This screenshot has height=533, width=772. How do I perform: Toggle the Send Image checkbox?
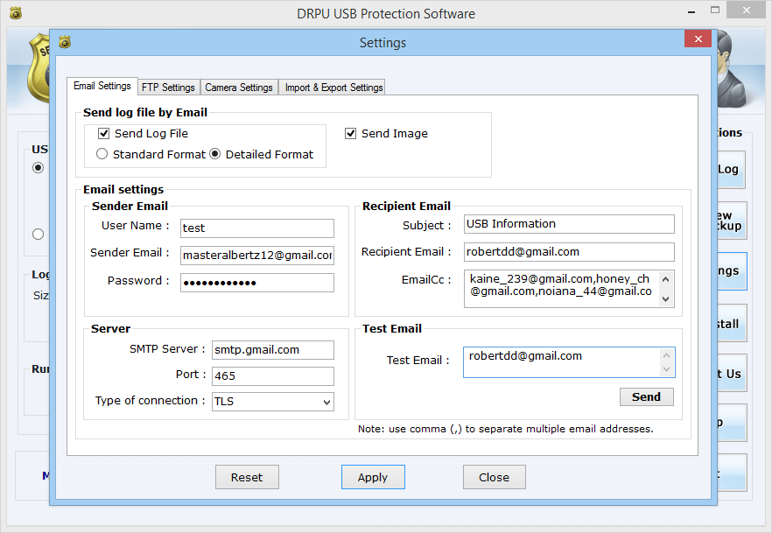point(350,133)
